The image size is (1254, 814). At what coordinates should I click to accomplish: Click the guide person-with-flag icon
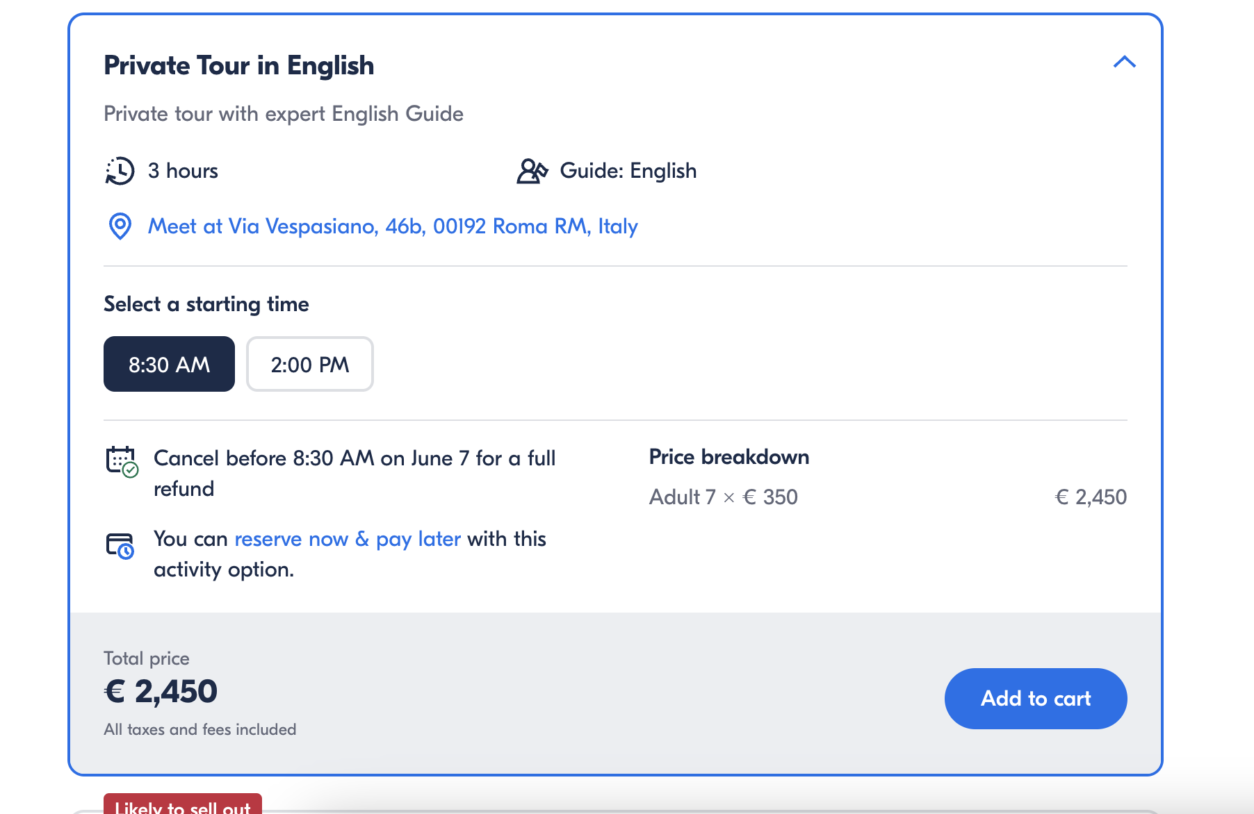pos(532,171)
